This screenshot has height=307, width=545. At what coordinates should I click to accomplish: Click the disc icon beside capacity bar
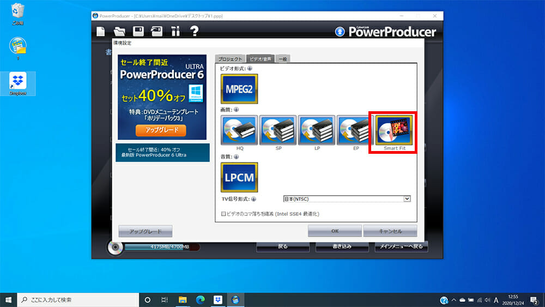115,248
